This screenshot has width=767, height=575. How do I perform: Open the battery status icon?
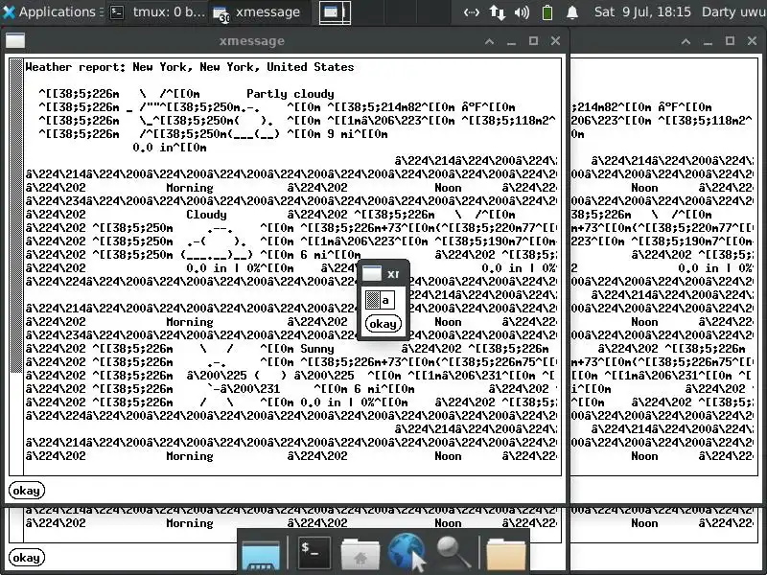(547, 12)
